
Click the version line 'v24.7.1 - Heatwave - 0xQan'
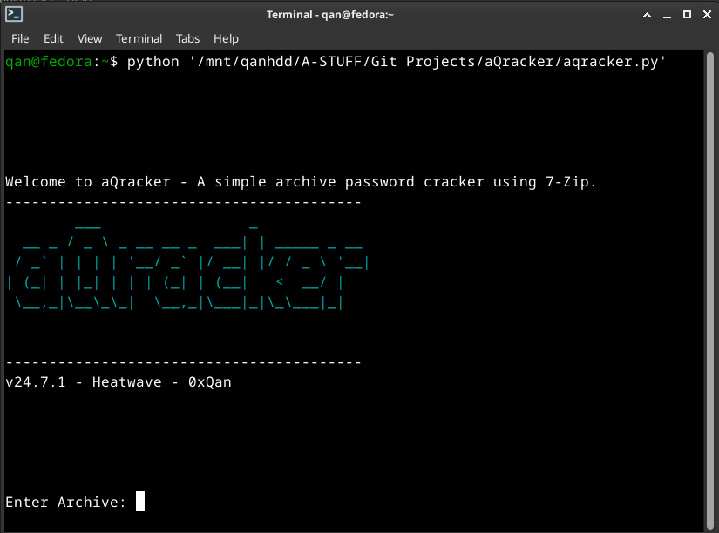119,382
